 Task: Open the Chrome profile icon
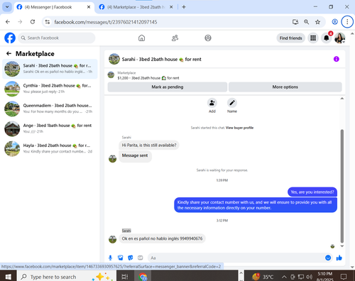tap(334, 22)
